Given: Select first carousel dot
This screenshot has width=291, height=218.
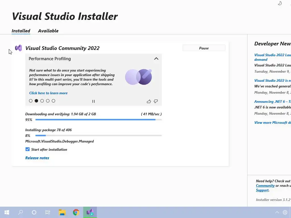Looking at the screenshot, I should pyautogui.click(x=31, y=101).
